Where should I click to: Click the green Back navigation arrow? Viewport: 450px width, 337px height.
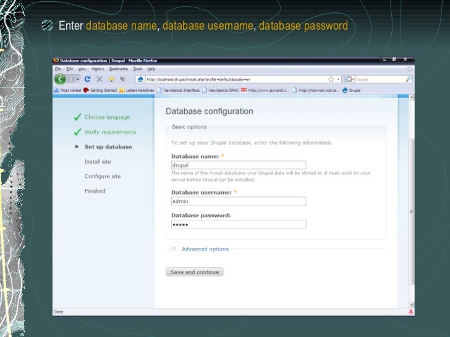(61, 80)
